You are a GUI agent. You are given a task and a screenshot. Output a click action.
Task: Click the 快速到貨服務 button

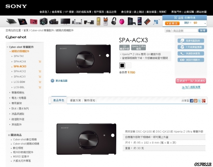coord(191,53)
